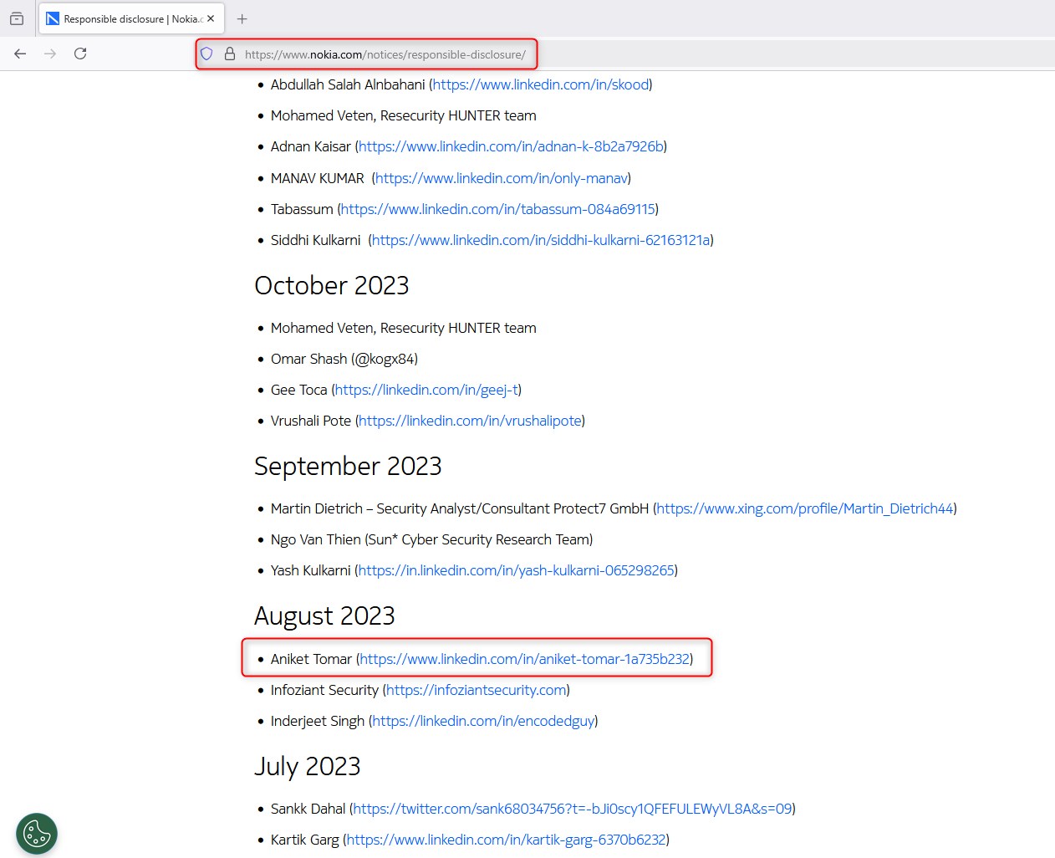Click 'Mohamed Veten' entry under October 2023

[404, 328]
